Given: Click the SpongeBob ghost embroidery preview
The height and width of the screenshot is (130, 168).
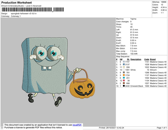Looking at the screenshot, I should 58,72.
